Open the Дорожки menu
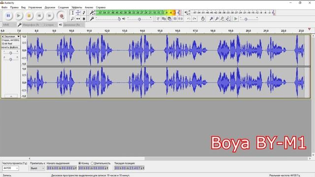 pyautogui.click(x=50, y=7)
